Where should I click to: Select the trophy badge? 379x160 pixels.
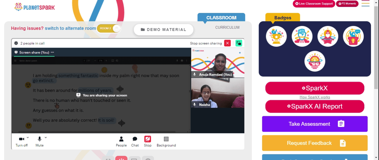276,36
